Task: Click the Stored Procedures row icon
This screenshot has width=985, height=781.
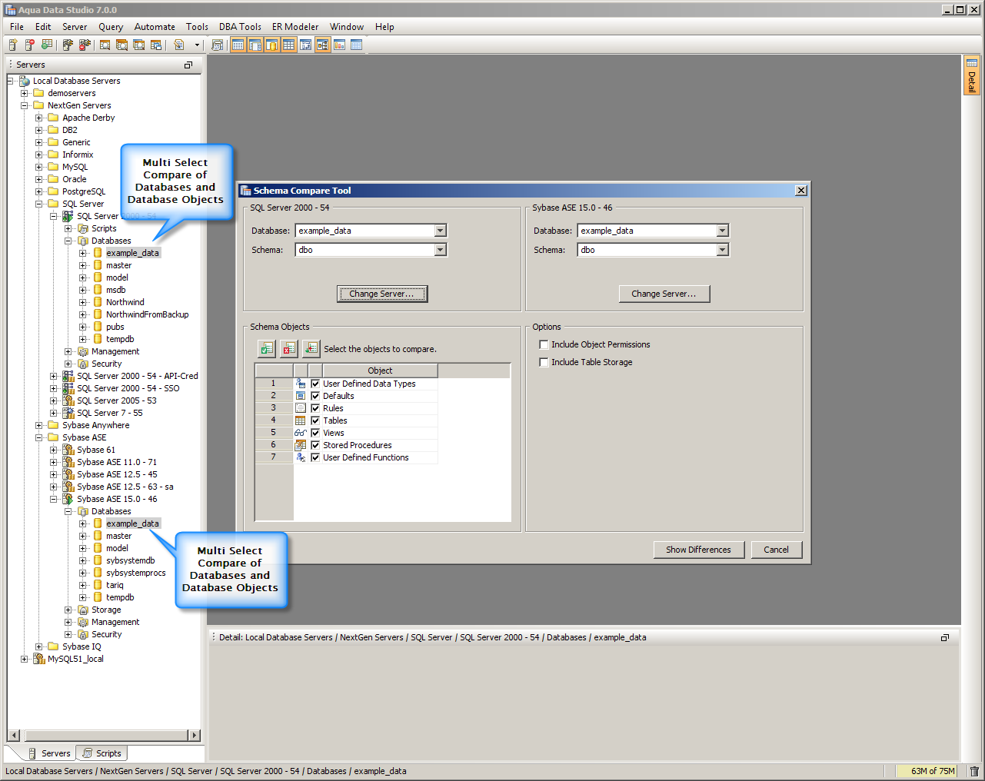Action: click(301, 445)
